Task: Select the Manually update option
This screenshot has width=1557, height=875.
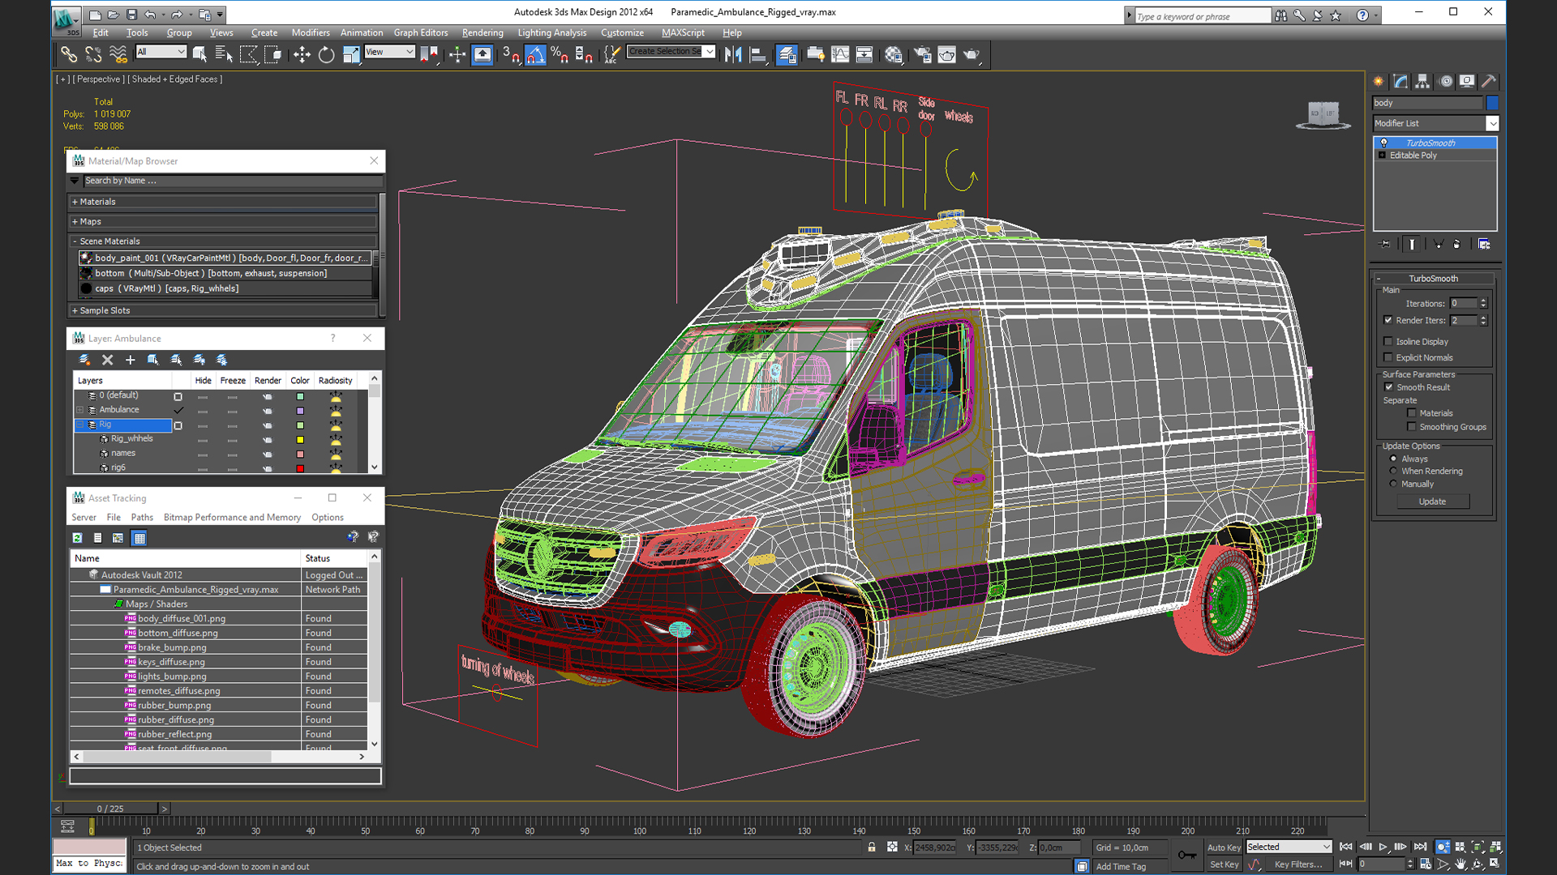Action: [1394, 484]
